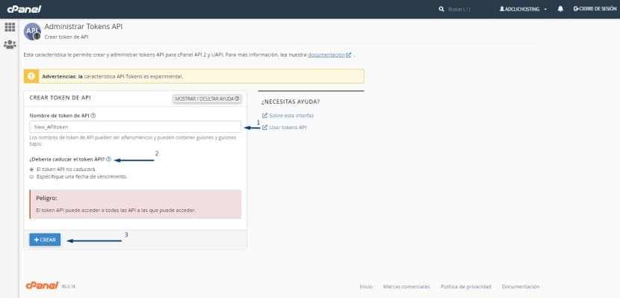Open 'Sobre esta interfaz' help link
Screen dimensions: 620x298
pyautogui.click(x=288, y=116)
